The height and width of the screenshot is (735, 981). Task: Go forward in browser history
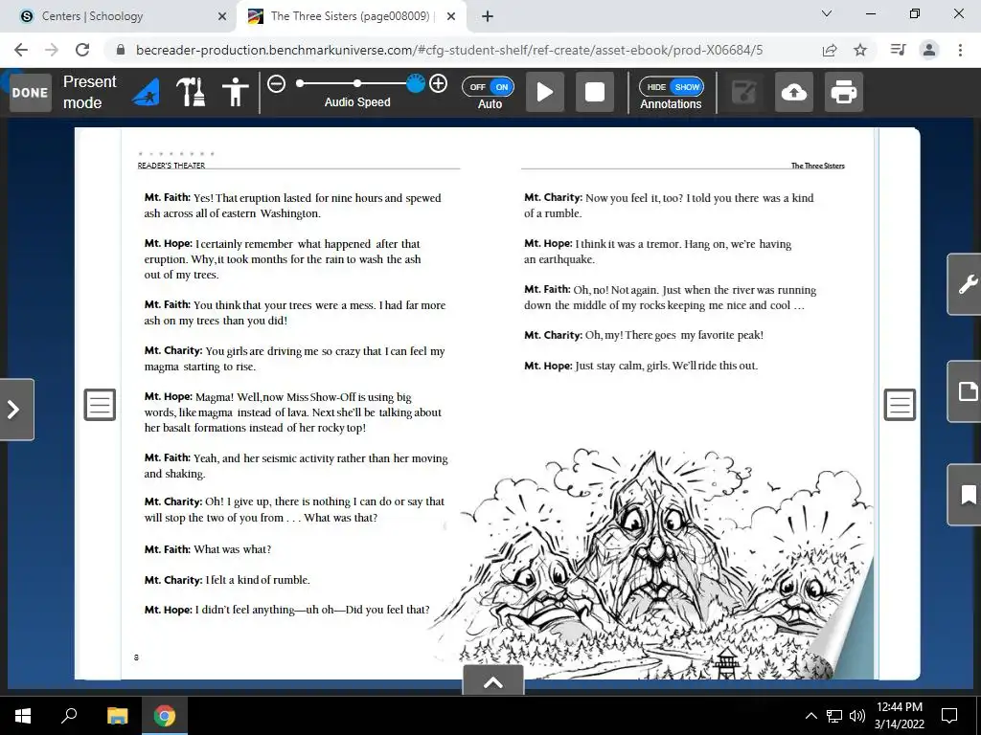click(x=52, y=50)
